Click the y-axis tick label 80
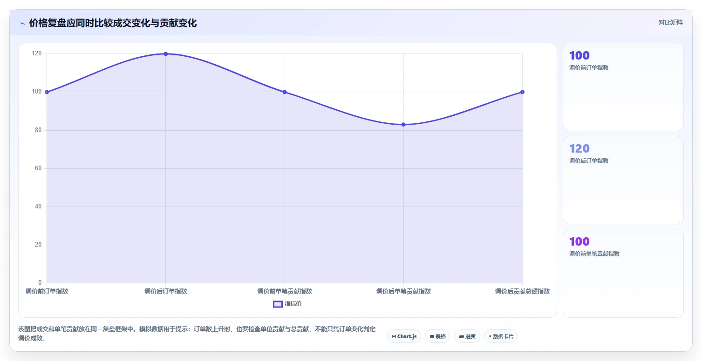The image size is (702, 361). click(x=38, y=130)
